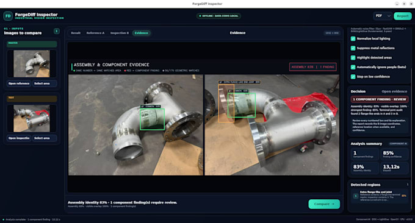Viewport: 415px width, 223px height.
Task: Switch to the Inspection B tab
Action: click(120, 33)
